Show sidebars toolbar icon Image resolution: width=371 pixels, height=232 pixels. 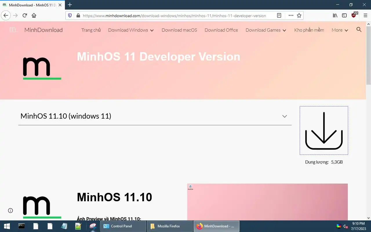point(344,15)
